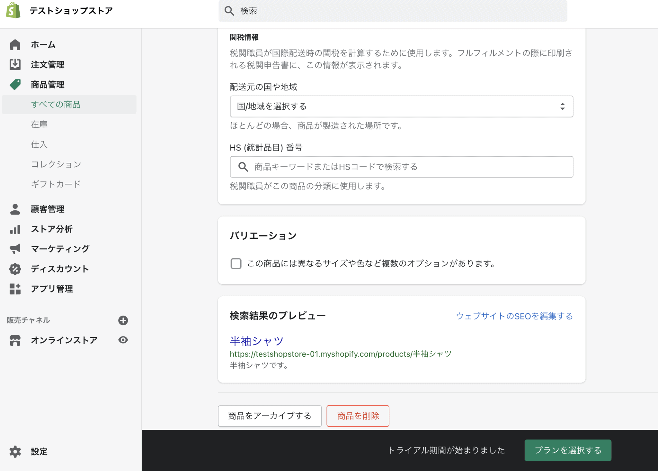Viewport: 658px width, 471px height.
Task: Open 顧客管理 via the person icon
Action: pos(15,209)
